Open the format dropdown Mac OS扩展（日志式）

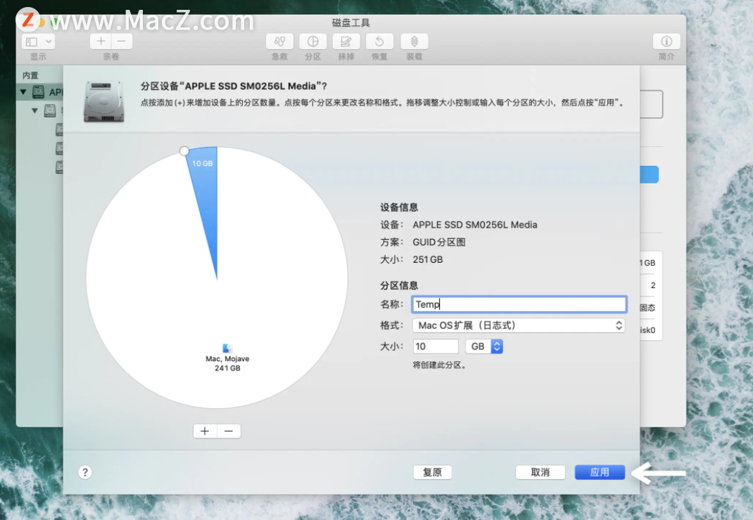point(519,326)
